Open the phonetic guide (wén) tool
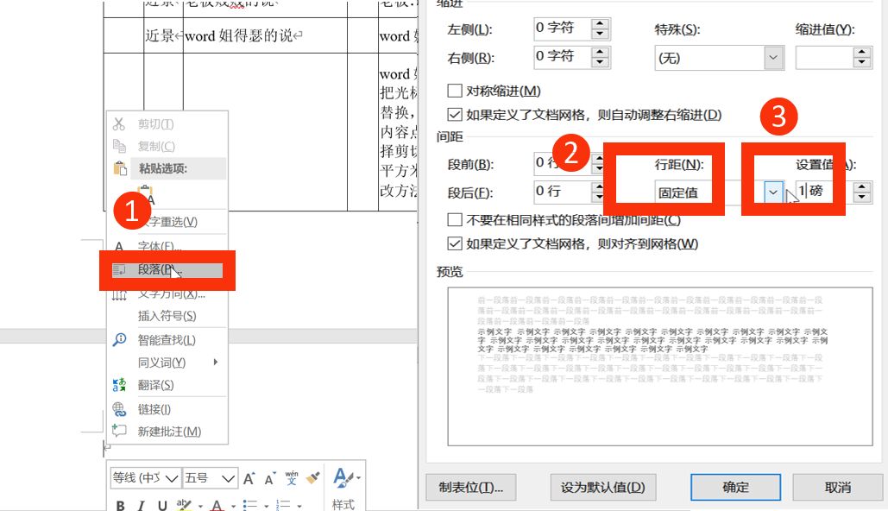 coord(292,478)
